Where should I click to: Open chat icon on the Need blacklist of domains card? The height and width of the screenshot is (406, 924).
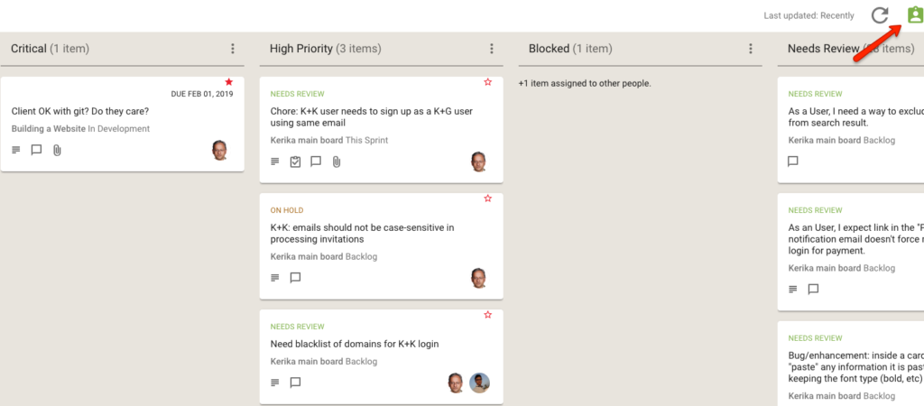click(296, 383)
